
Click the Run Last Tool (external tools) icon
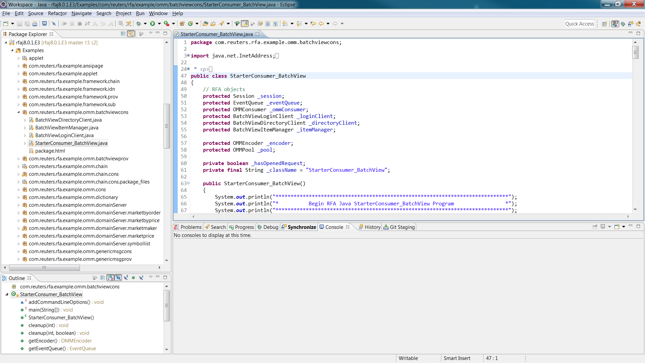point(166,24)
